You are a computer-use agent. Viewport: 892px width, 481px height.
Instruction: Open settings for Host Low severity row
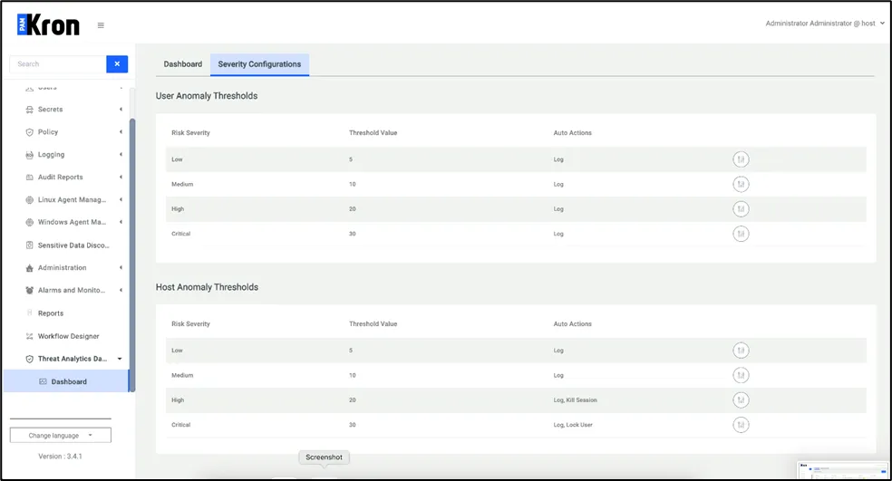click(741, 351)
